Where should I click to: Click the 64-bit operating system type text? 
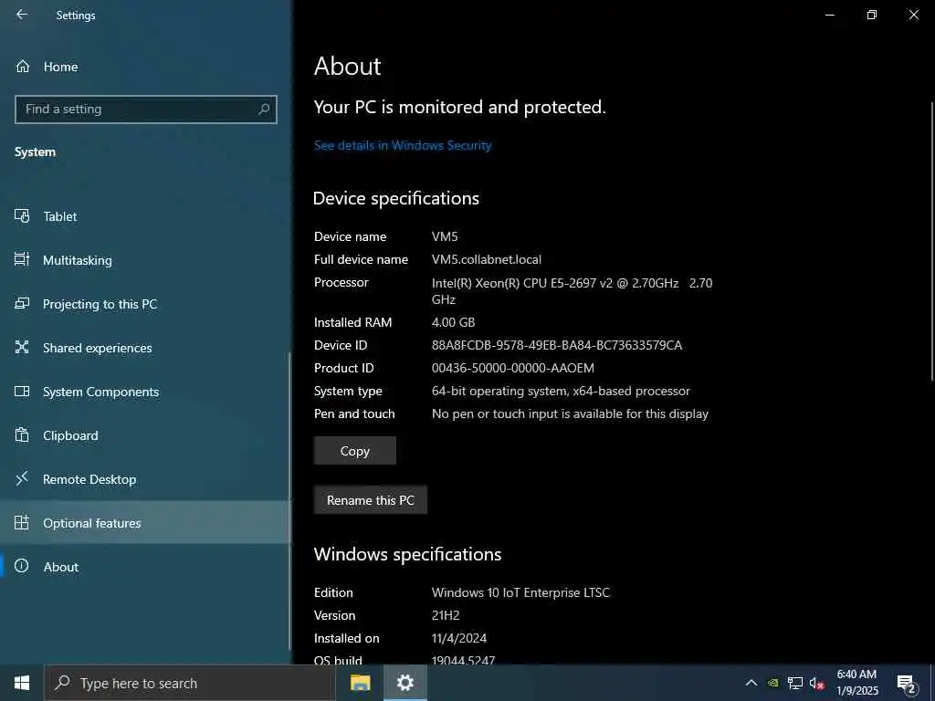coord(561,391)
